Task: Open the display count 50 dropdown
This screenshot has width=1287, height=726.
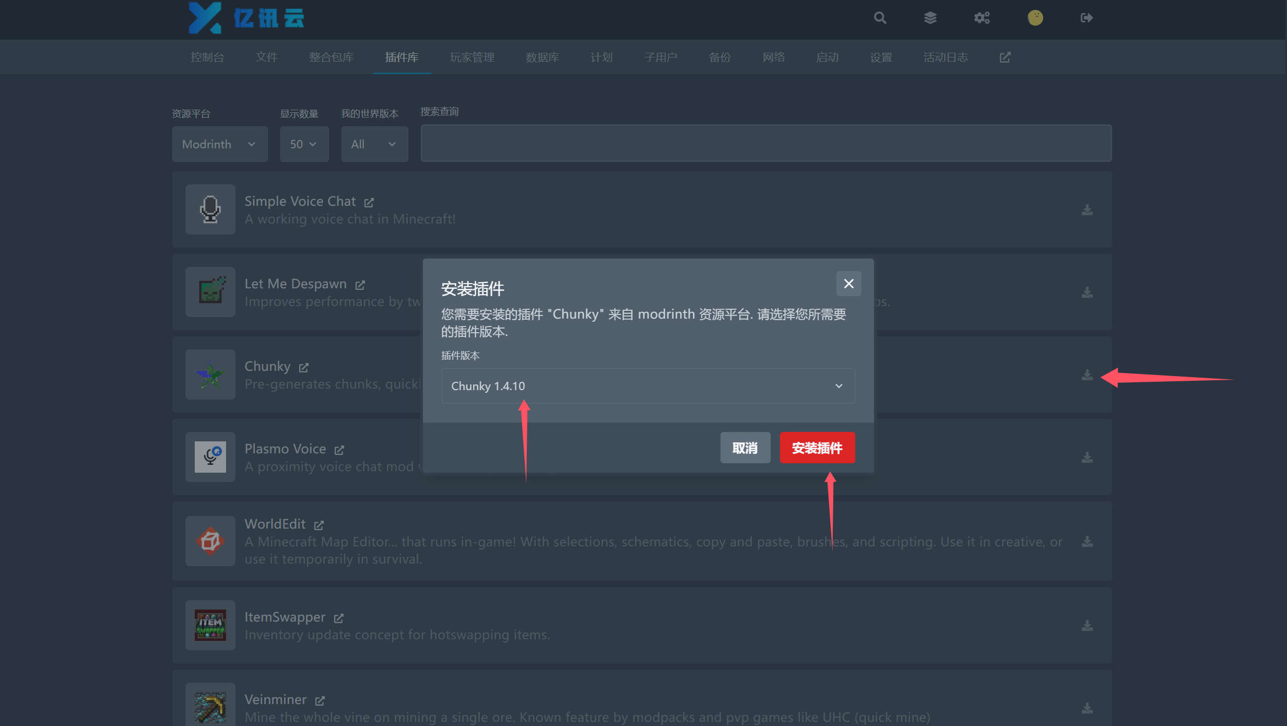Action: tap(304, 144)
